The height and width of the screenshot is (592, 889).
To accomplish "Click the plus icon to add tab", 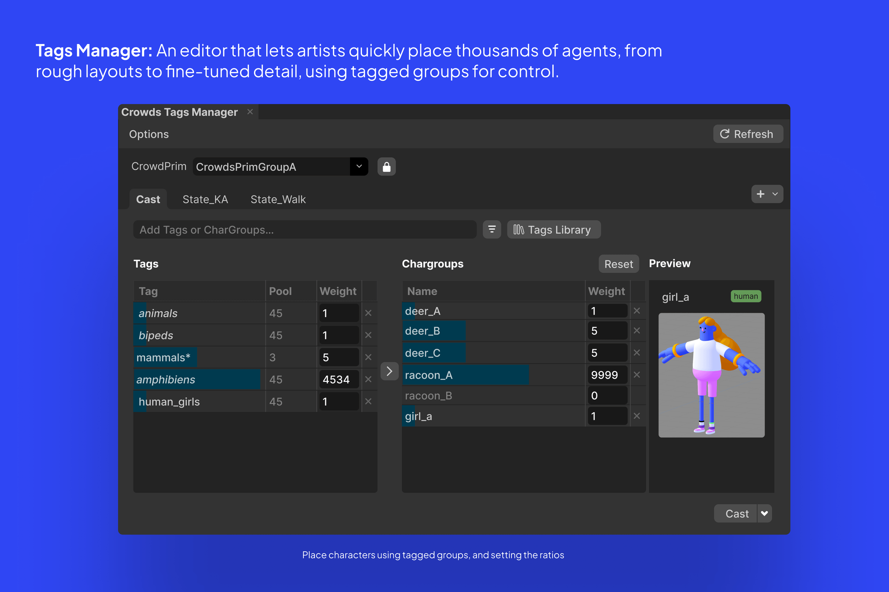I will (x=760, y=194).
